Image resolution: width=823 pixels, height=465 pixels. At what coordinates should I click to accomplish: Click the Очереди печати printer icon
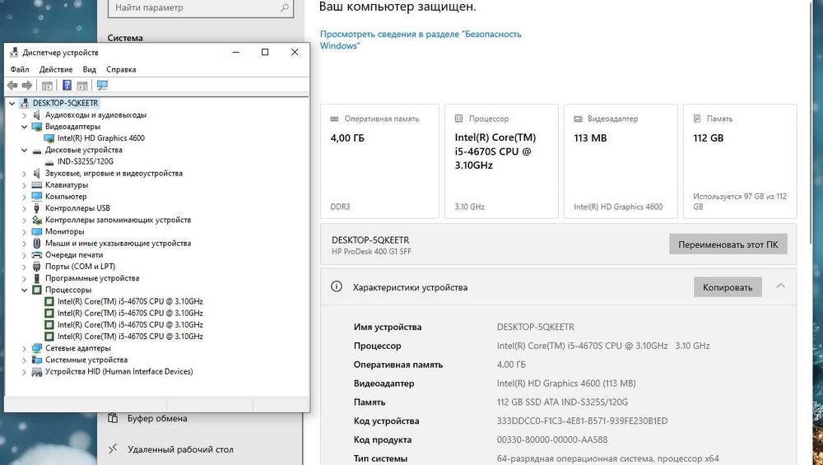pyautogui.click(x=37, y=254)
